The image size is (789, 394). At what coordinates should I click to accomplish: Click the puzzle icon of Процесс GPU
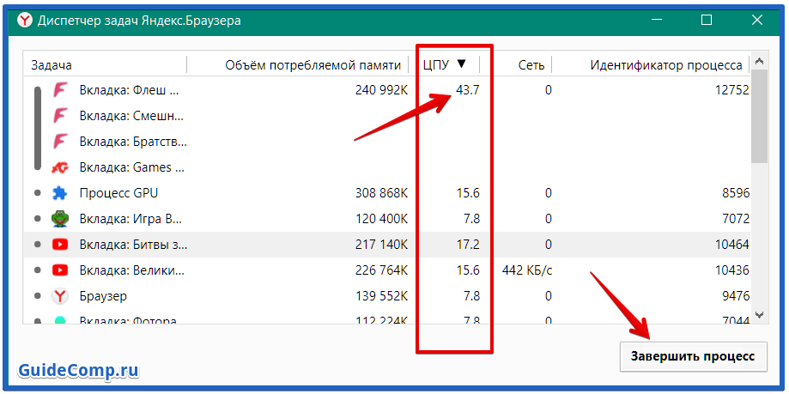point(60,193)
